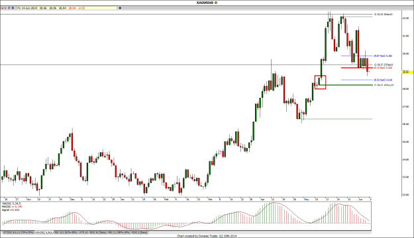This screenshot has height=238, width=414.
Task: Select the 29.87 RetC 0.382 retracement label
Action: (x=383, y=56)
